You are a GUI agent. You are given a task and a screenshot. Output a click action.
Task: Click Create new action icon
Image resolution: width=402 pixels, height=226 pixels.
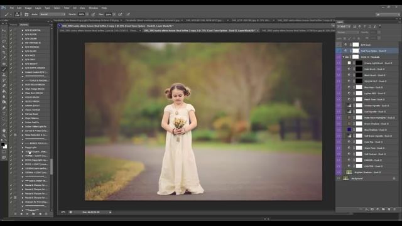click(x=40, y=213)
